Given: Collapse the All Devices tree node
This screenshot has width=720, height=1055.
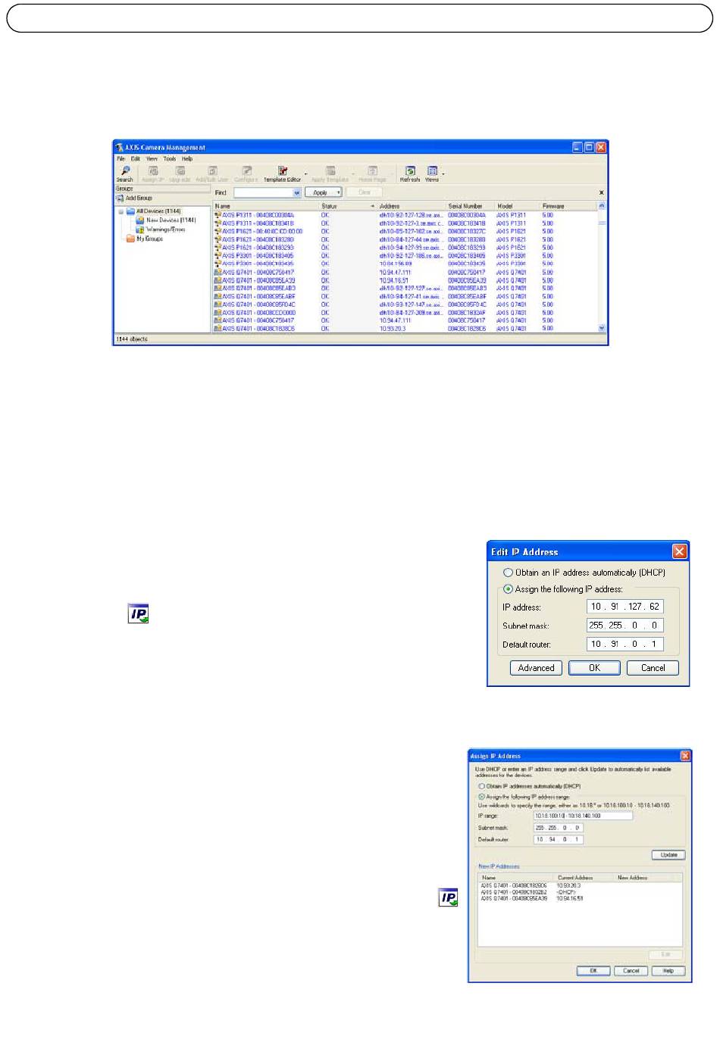Looking at the screenshot, I should click(121, 211).
